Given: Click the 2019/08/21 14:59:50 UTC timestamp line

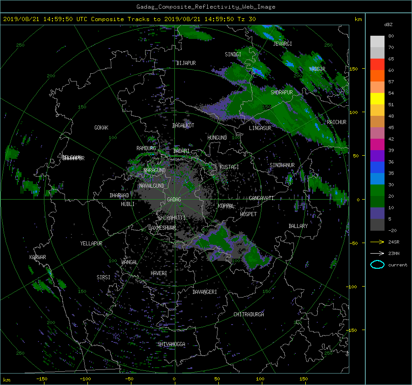Looking at the screenshot, I should tap(129, 19).
